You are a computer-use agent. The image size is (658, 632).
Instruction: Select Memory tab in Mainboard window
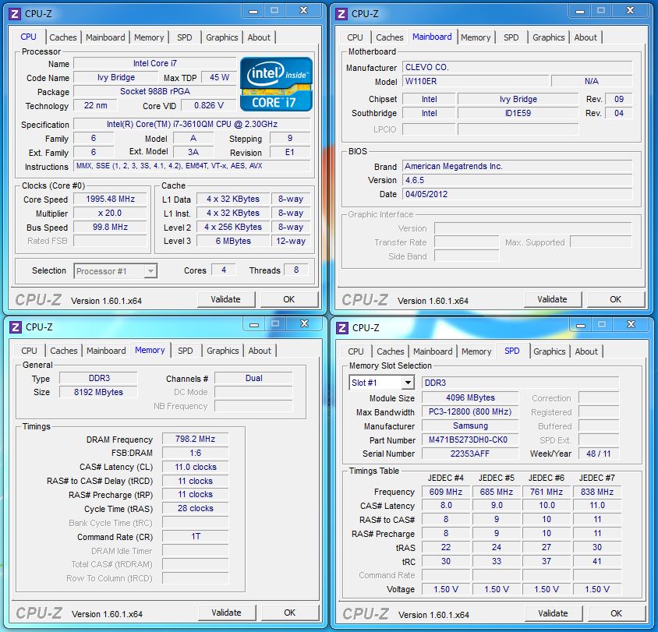click(476, 37)
